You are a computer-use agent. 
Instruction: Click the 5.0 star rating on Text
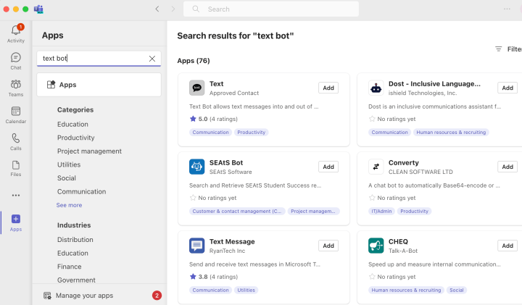pos(213,119)
